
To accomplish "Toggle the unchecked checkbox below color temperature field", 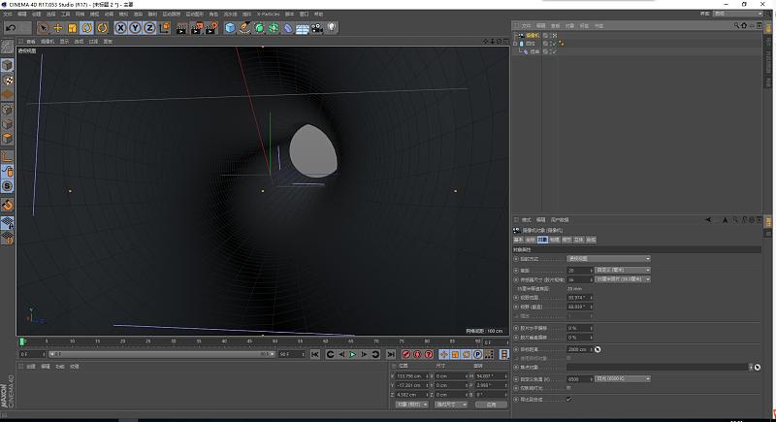I will tap(568, 388).
